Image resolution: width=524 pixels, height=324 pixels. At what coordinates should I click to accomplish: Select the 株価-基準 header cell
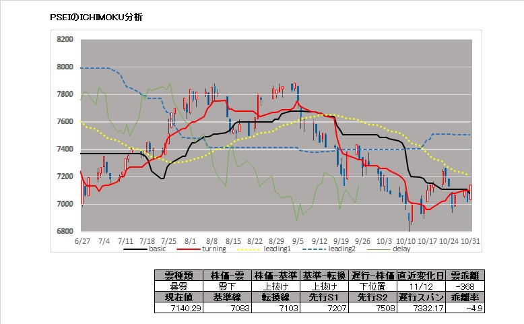[275, 276]
